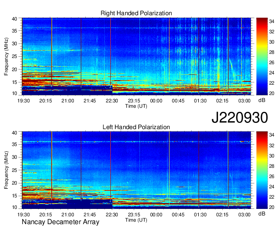Click the 40 MHz tick on right-handed plot
279x227 pixels.
click(14, 19)
